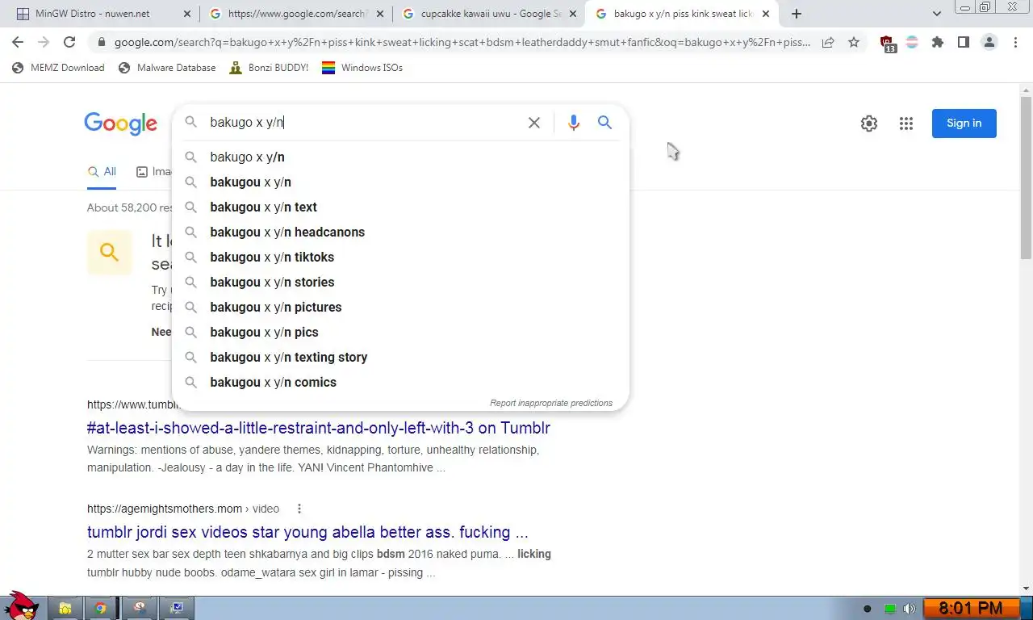The width and height of the screenshot is (1033, 620).
Task: Choose the 'y/n stories' suggestion
Action: 400,282
